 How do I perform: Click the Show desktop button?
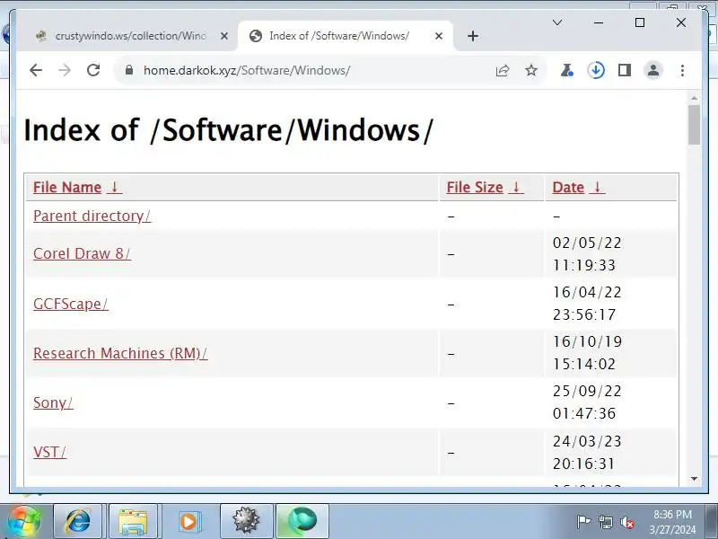tap(712, 521)
